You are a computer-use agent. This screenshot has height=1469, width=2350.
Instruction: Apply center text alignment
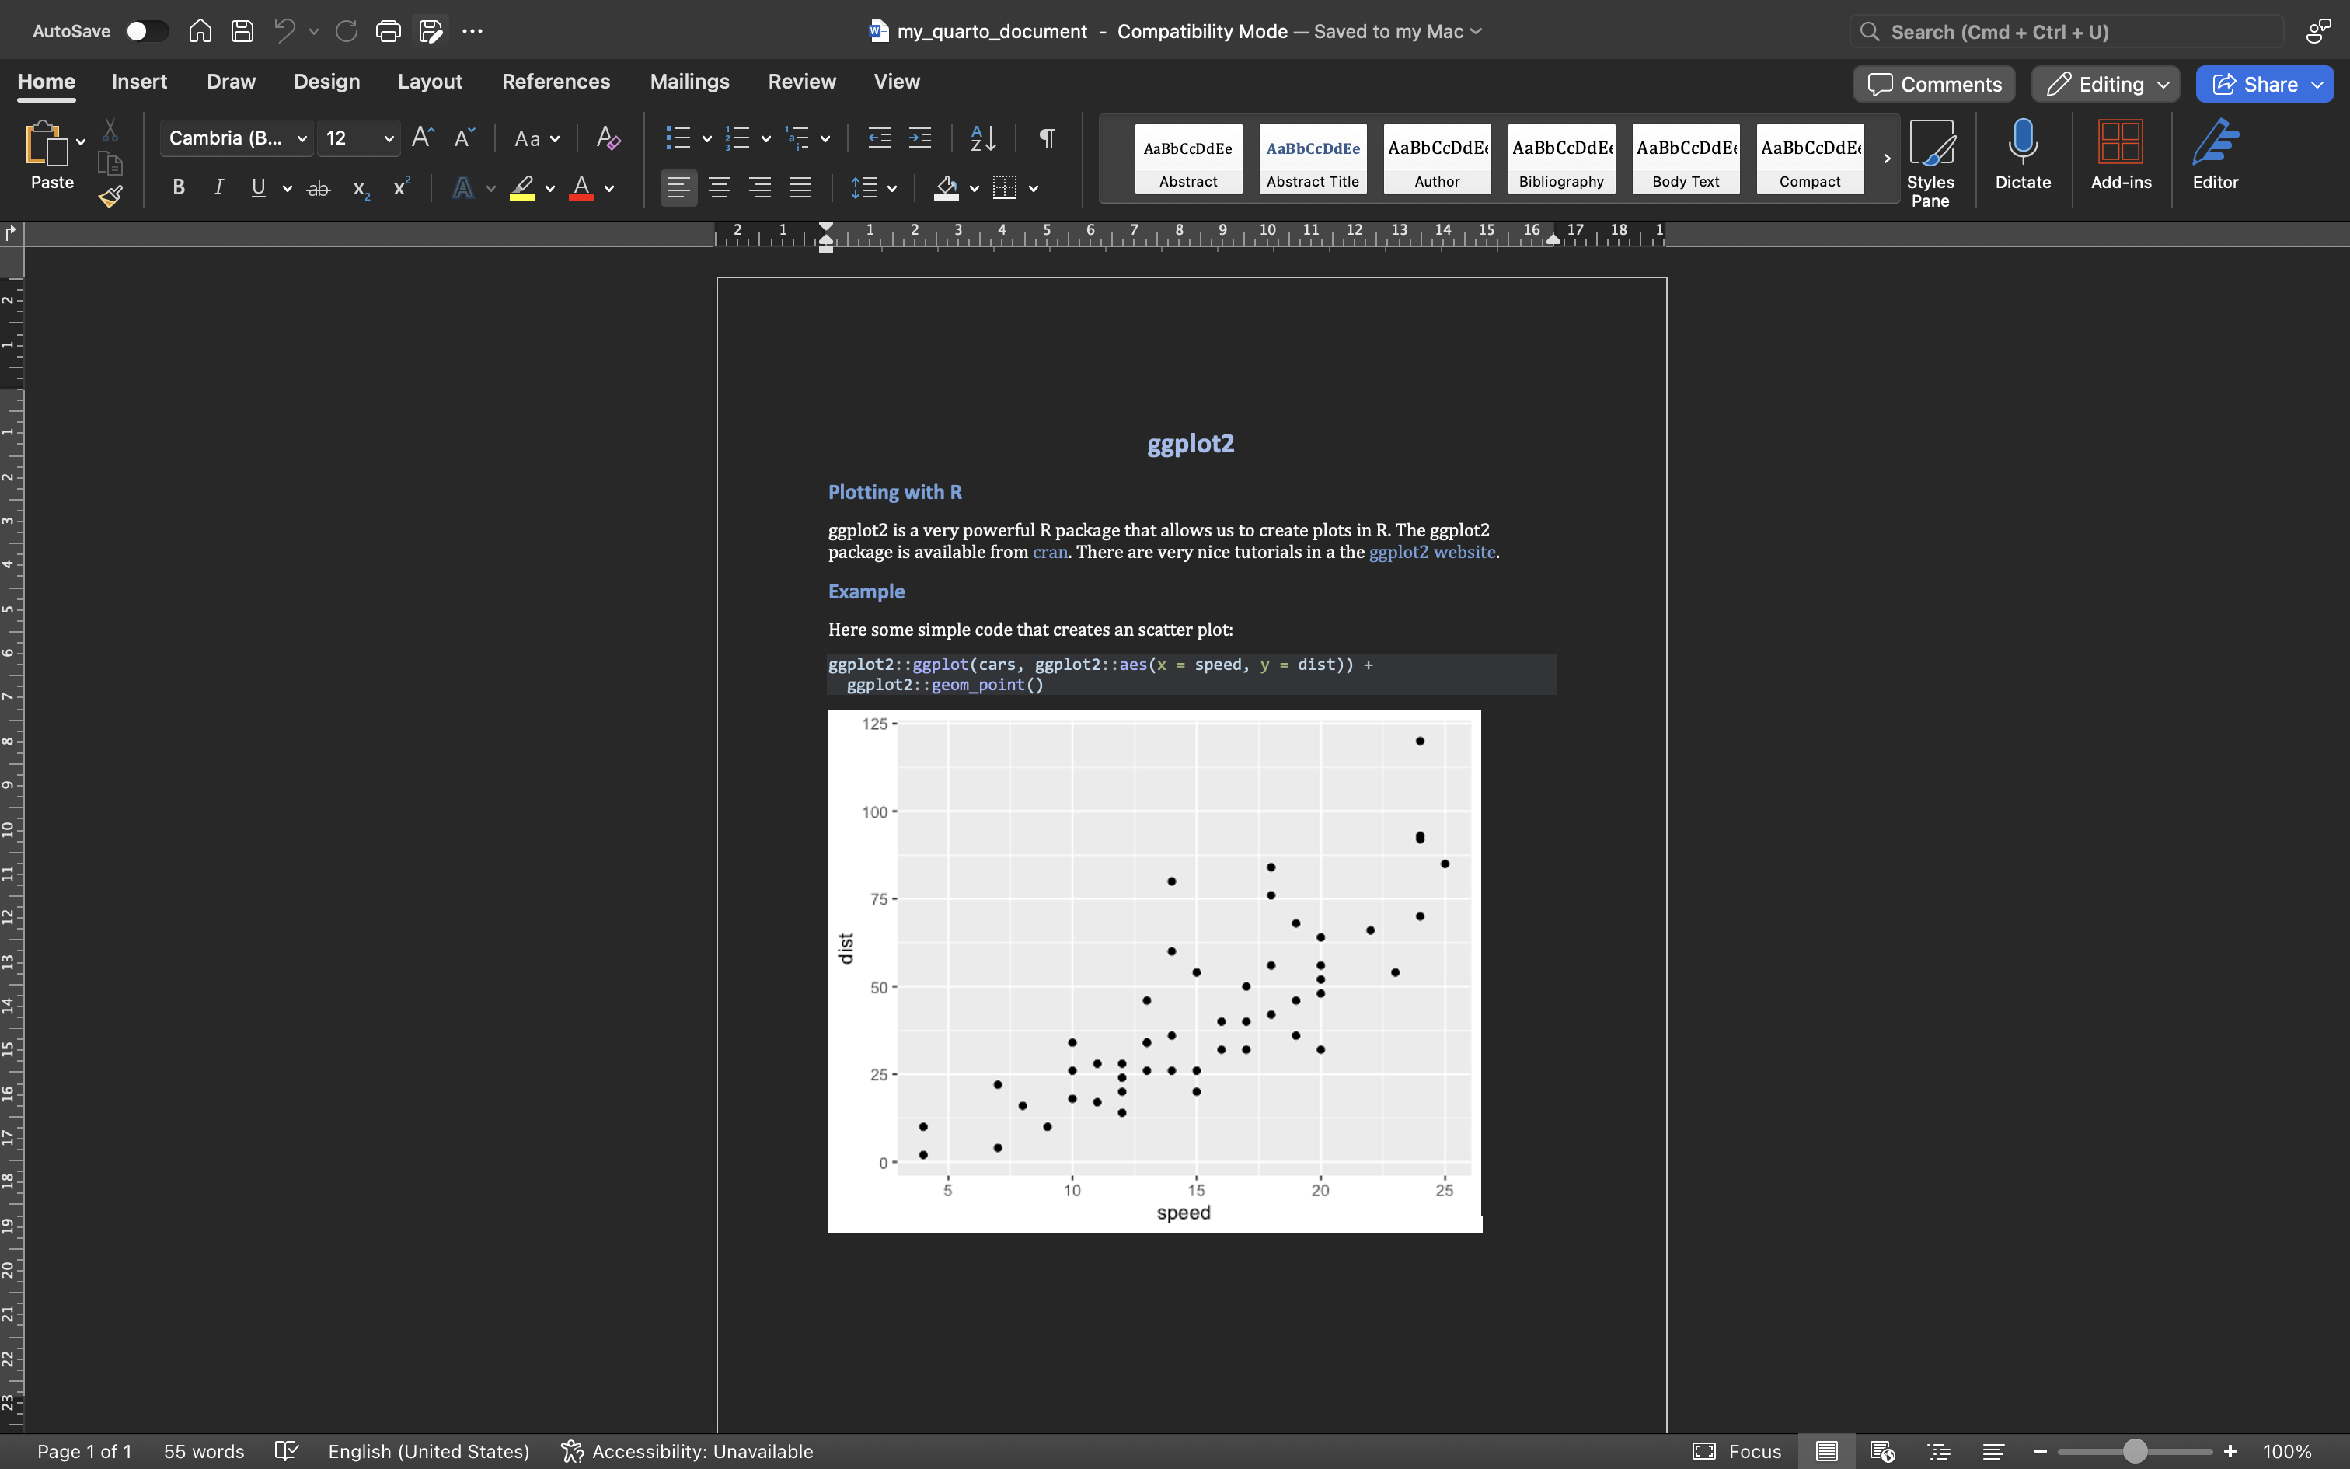[720, 187]
